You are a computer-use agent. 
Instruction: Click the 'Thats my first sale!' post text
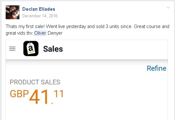[x=25, y=26]
